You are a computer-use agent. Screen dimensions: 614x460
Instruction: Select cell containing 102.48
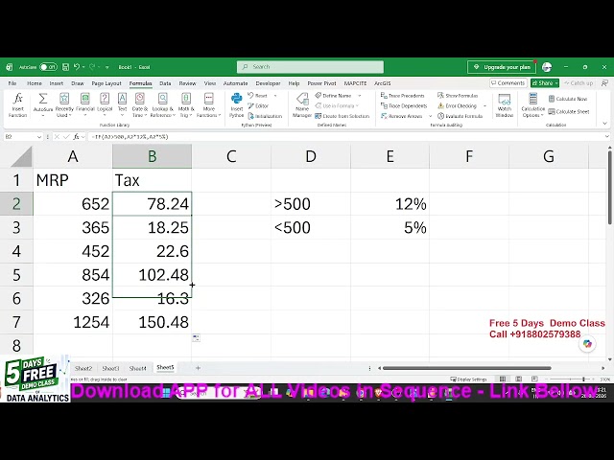(x=152, y=275)
